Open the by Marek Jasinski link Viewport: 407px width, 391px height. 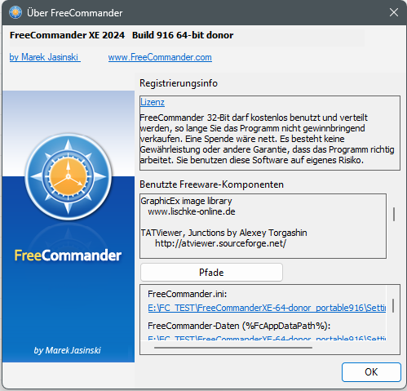click(x=45, y=57)
